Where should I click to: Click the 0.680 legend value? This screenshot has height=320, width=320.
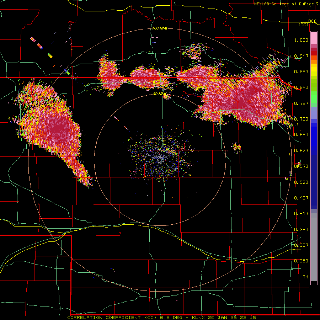point(301,135)
